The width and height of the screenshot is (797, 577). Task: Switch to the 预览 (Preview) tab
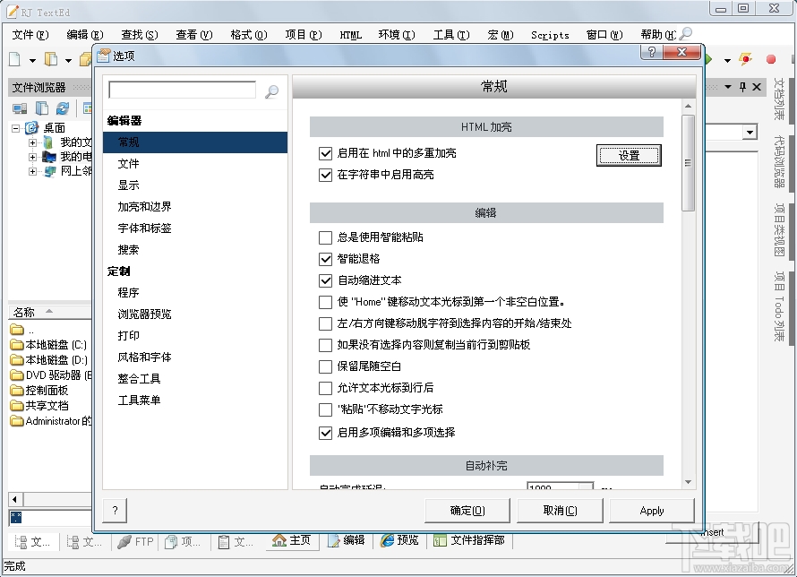(400, 540)
